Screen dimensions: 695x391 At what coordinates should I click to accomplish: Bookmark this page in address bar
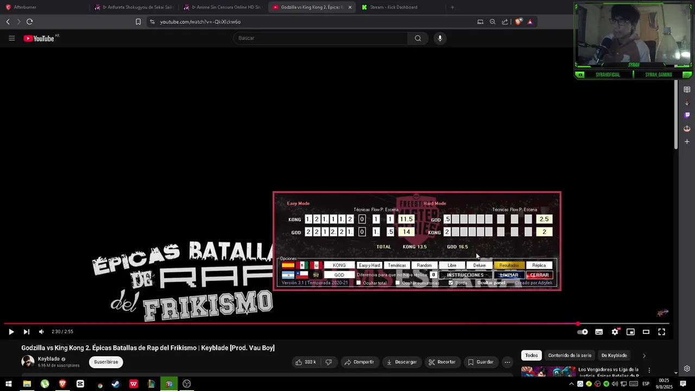[x=138, y=22]
